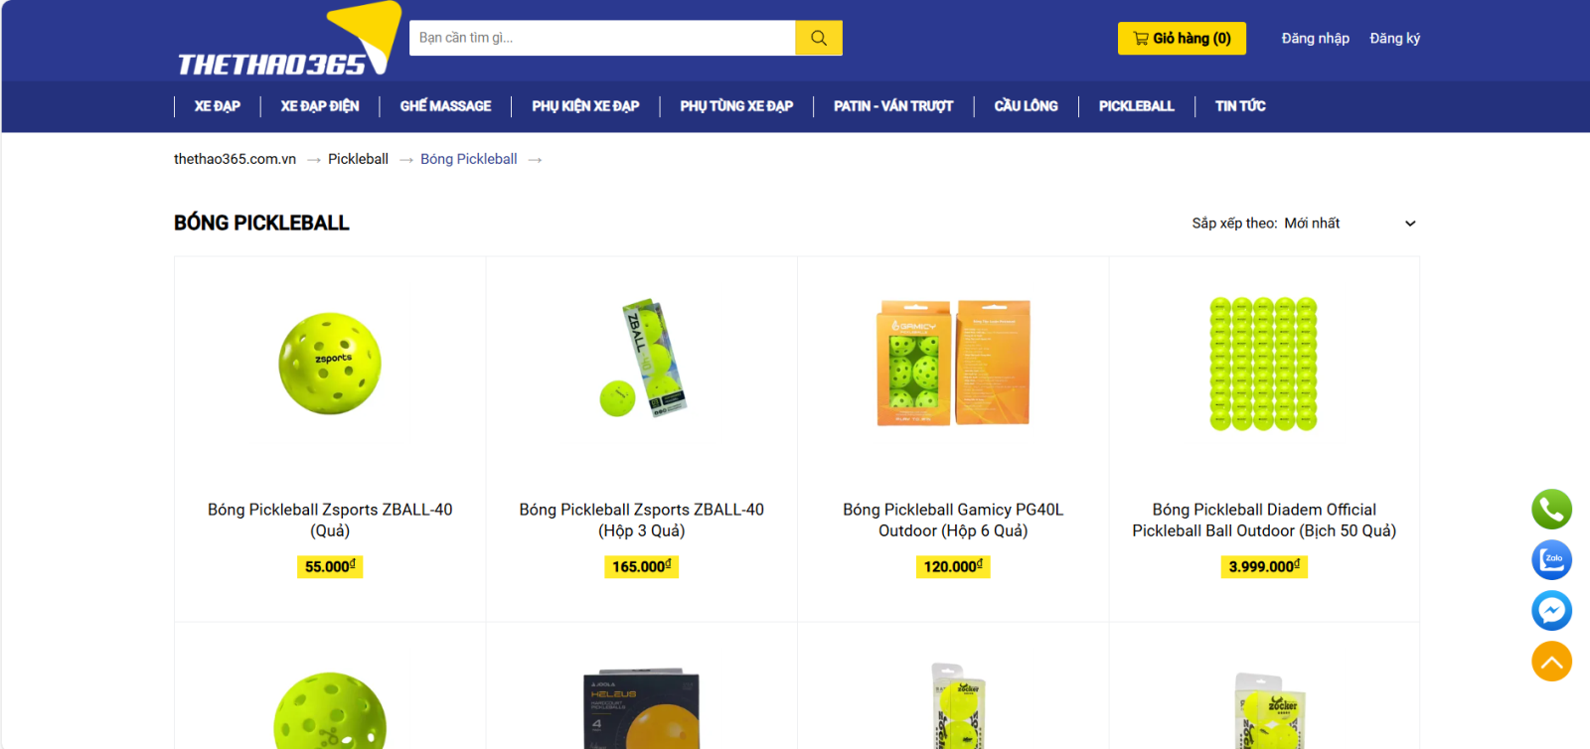Open the Zalo chat icon

click(x=1551, y=560)
